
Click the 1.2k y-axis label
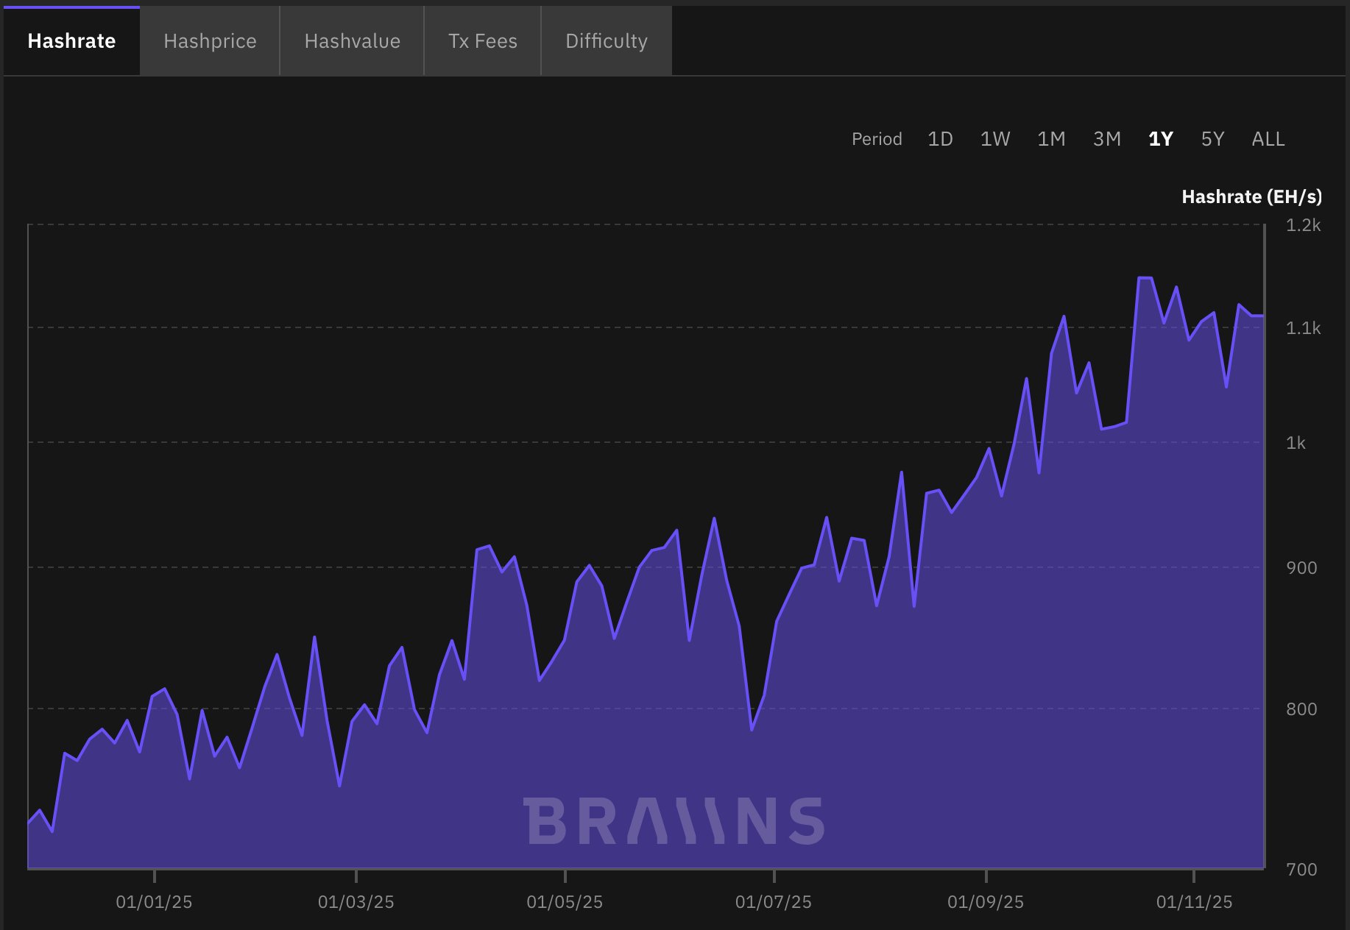click(1303, 225)
